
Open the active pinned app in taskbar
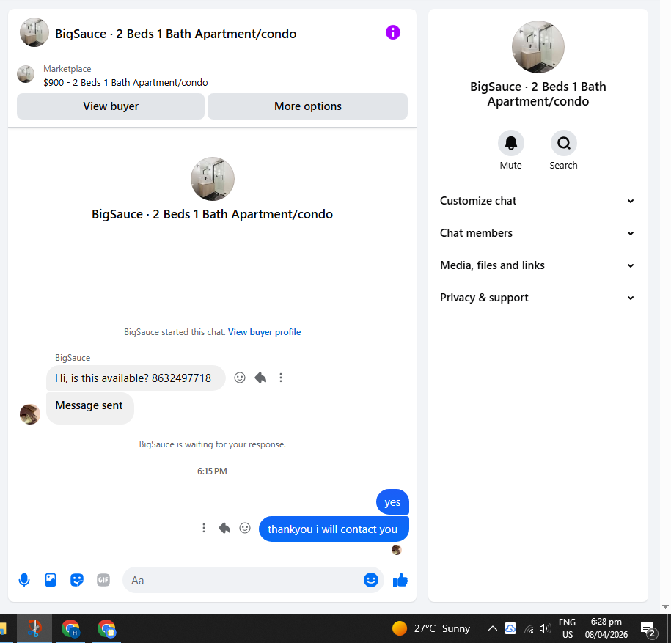(34, 628)
